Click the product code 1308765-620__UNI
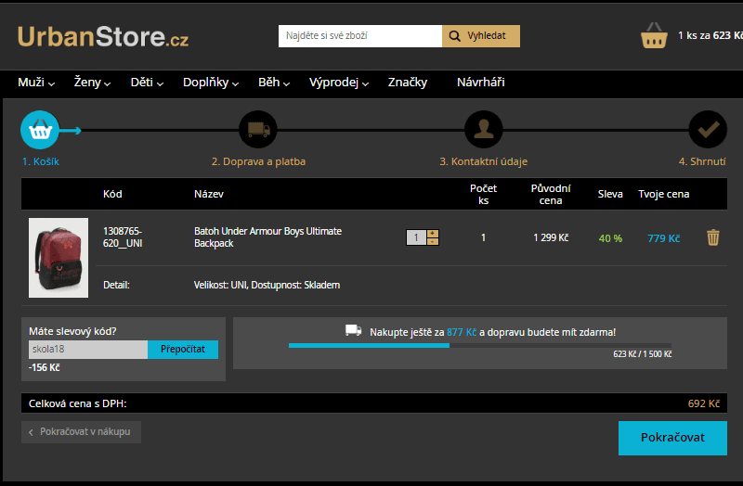Viewport: 743px width, 486px height. point(123,237)
